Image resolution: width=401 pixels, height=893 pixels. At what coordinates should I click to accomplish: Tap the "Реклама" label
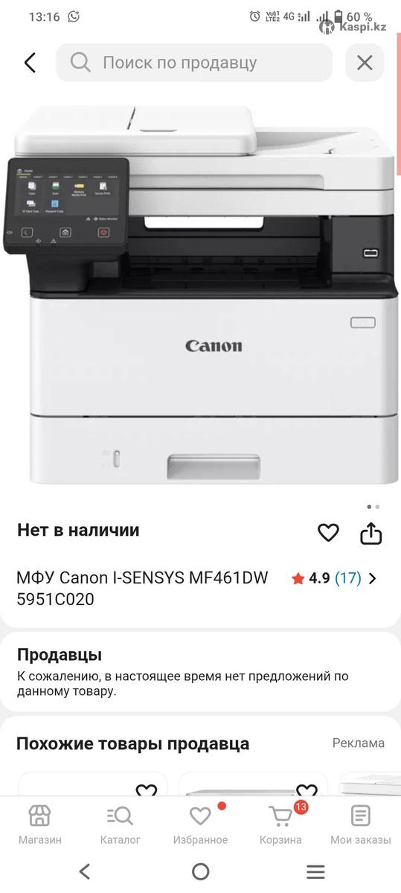click(359, 743)
